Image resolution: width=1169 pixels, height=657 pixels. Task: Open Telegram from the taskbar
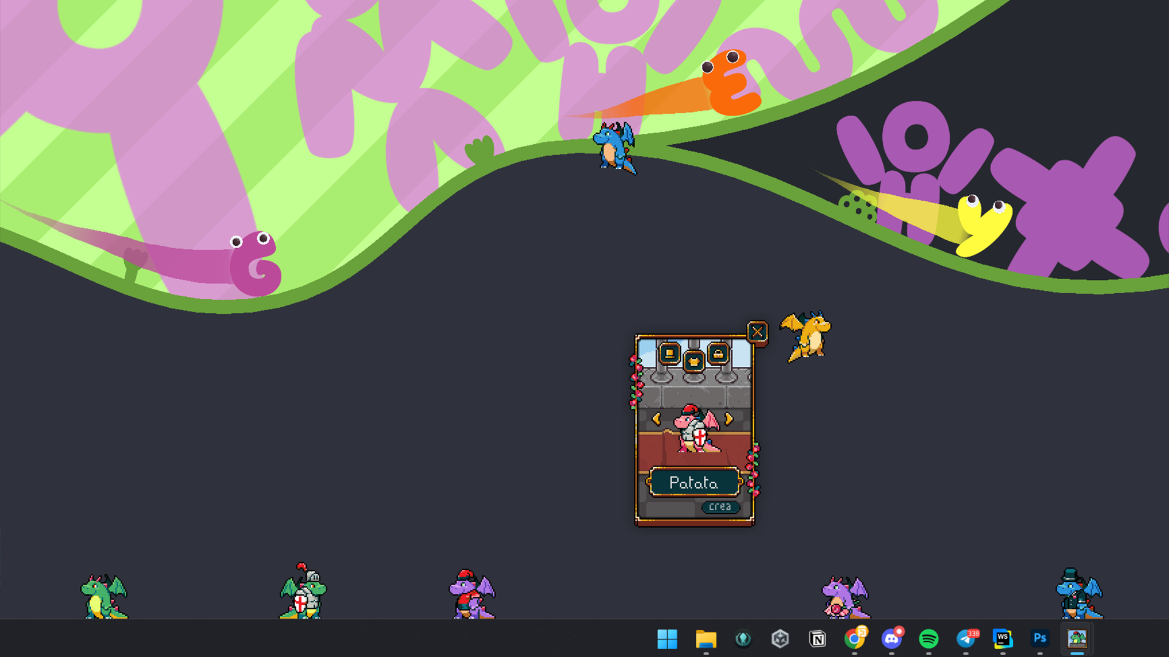pos(966,639)
